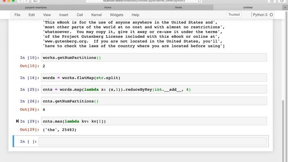Click the Trusted notebook button
Image resolution: width=288 pixels, height=162 pixels.
click(x=234, y=14)
